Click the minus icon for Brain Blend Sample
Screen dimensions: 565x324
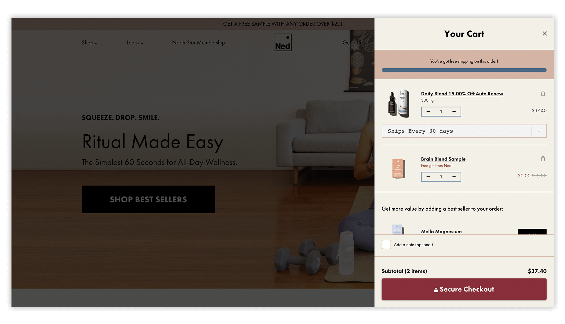coord(428,176)
